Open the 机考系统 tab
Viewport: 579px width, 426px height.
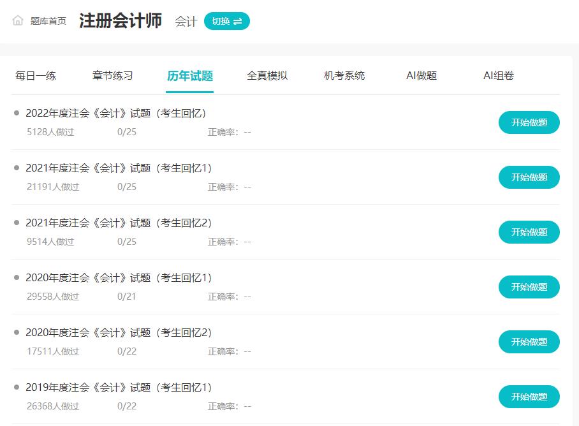[344, 76]
